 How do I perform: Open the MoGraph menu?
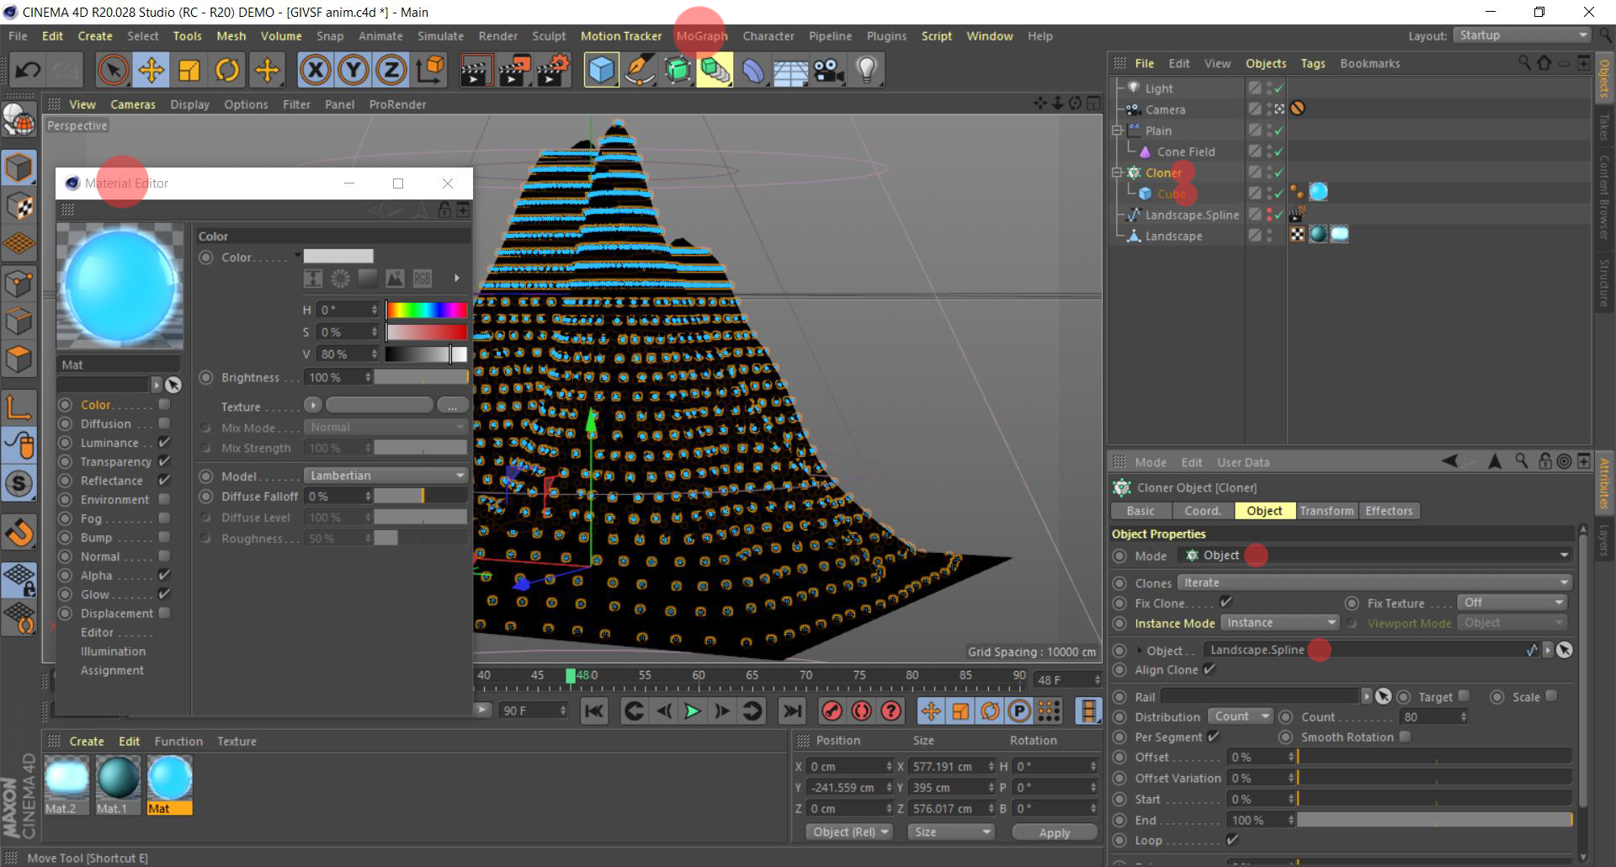coord(701,36)
